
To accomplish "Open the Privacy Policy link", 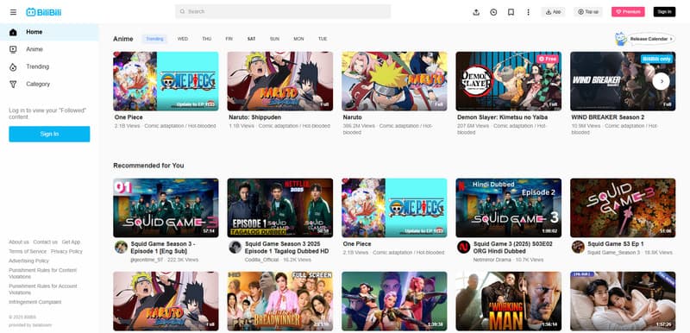I will point(66,252).
